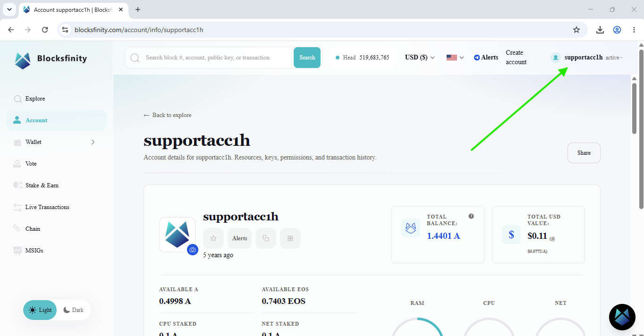Switch to Dark theme
644x336 pixels.
click(74, 310)
